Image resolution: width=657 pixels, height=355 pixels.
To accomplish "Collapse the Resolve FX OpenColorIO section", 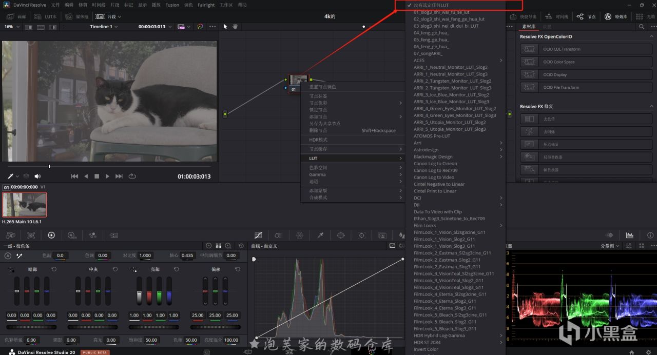I will pyautogui.click(x=652, y=36).
